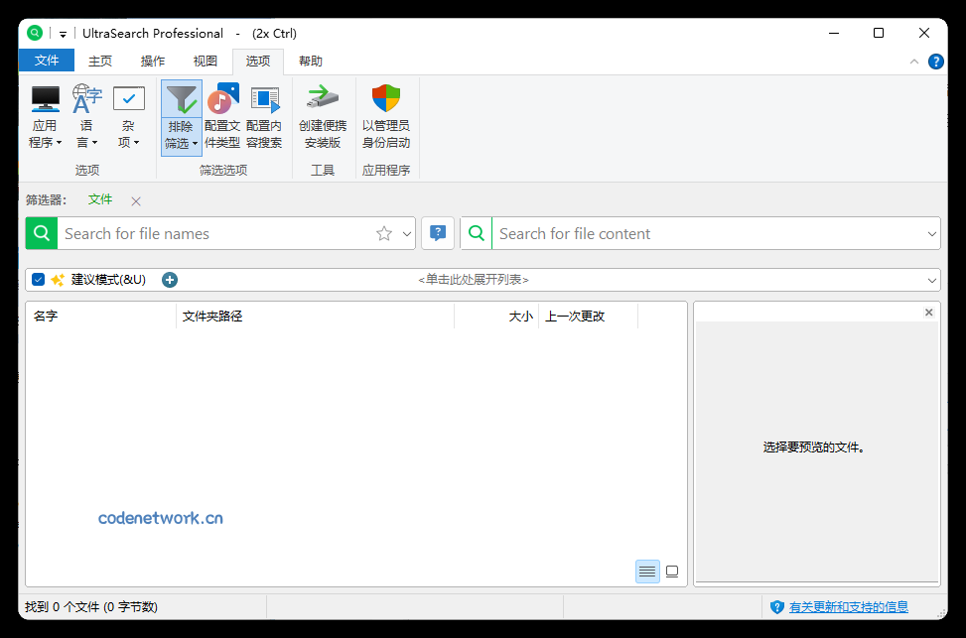Close the 文件 filter tab

tap(135, 199)
